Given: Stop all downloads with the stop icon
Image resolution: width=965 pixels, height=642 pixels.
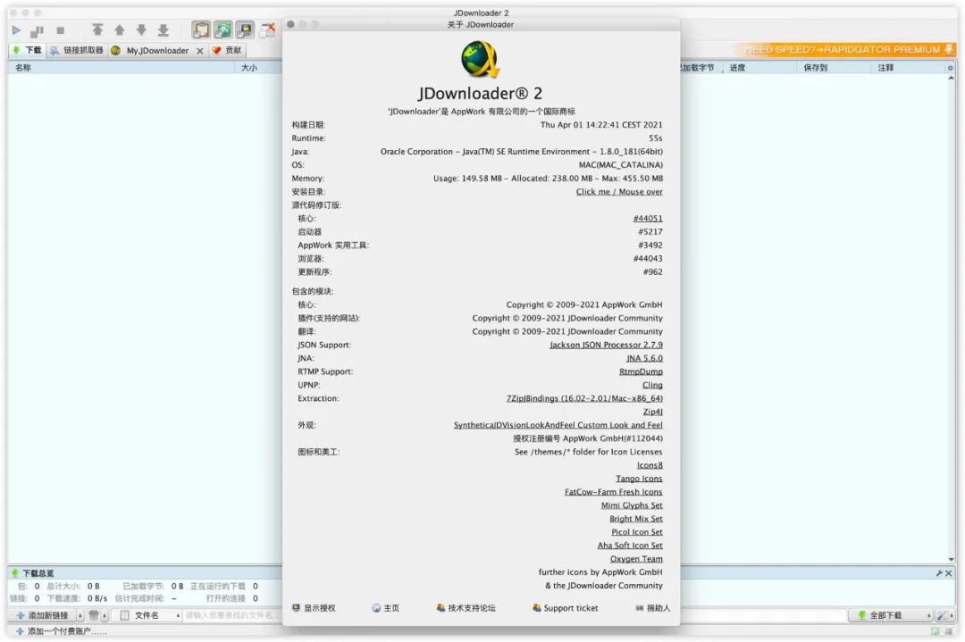Looking at the screenshot, I should (61, 29).
